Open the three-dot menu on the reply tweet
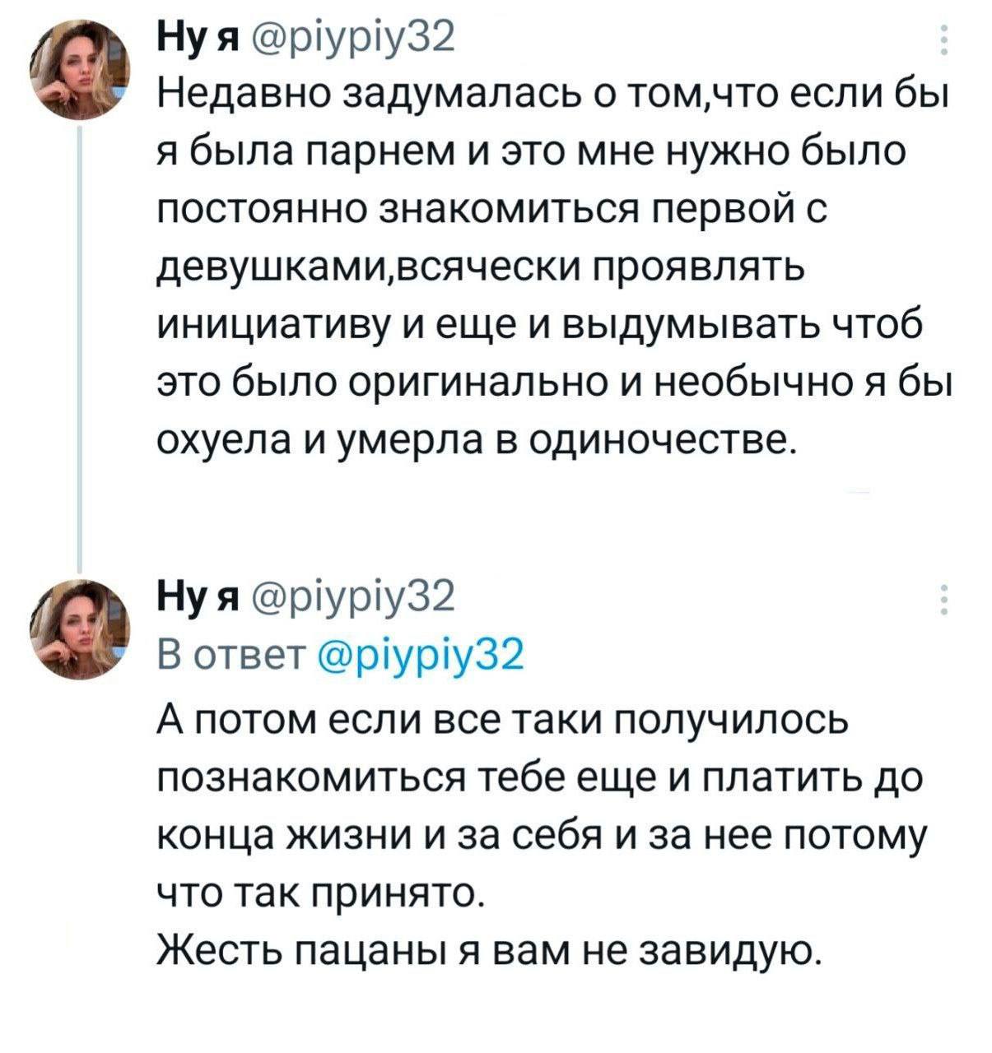The image size is (992, 1053). pos(943,601)
